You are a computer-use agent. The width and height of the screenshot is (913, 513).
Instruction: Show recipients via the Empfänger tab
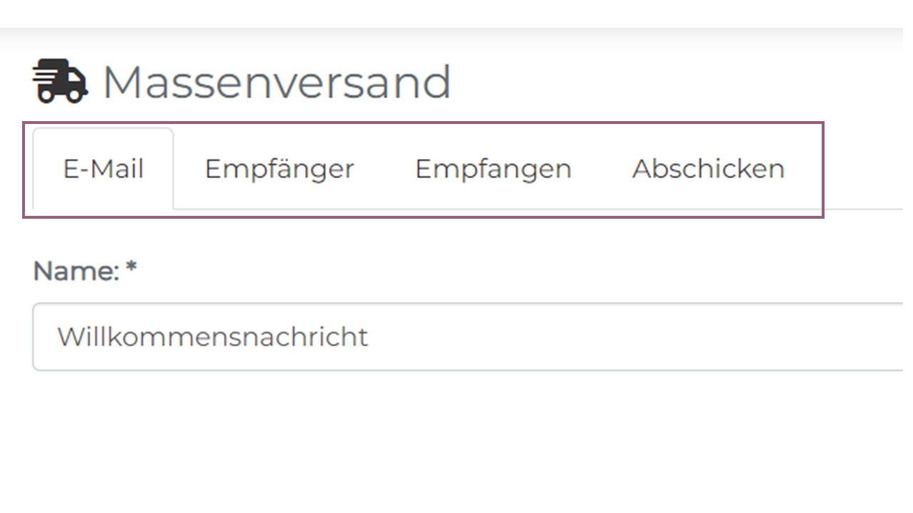tap(279, 170)
